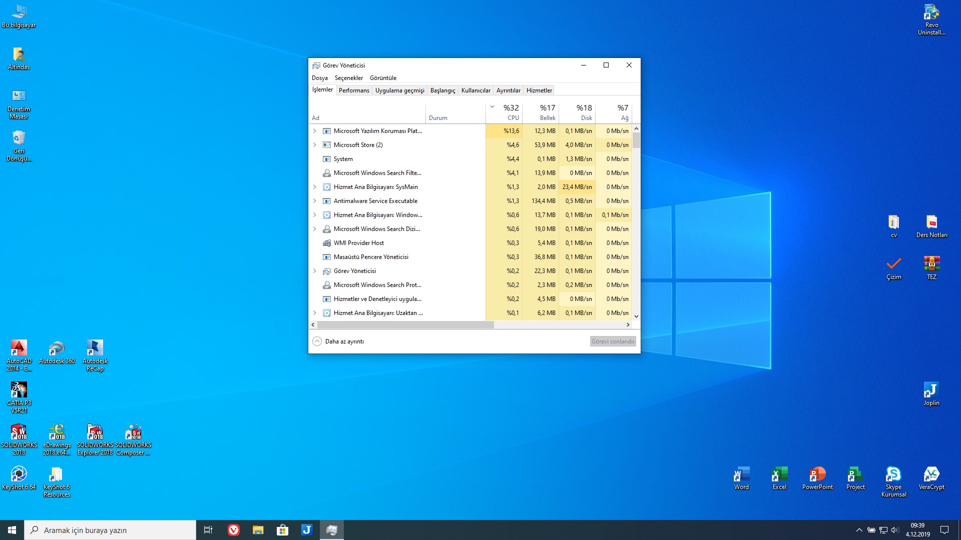Click scroll-down arrow of process list

click(x=636, y=316)
